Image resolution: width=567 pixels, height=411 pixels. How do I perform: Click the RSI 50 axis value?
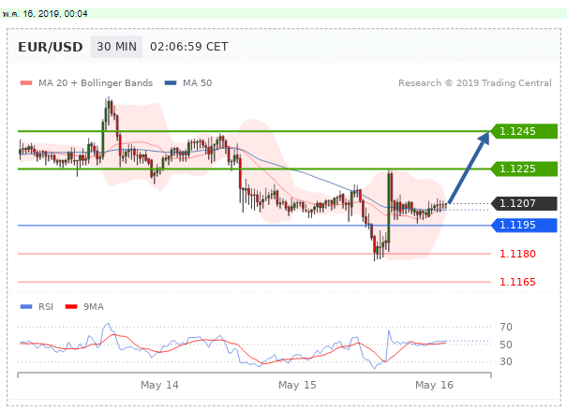506,345
